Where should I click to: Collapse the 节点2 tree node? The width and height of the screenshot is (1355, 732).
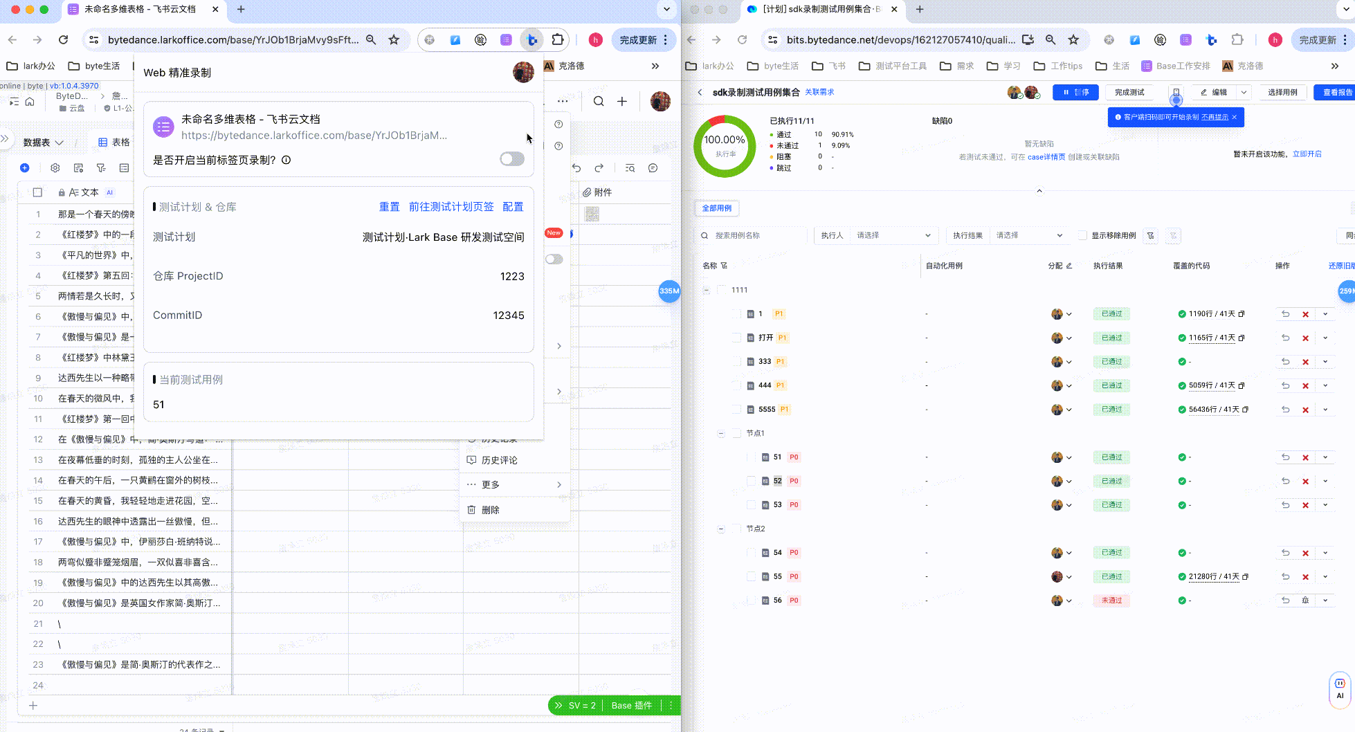click(x=721, y=529)
